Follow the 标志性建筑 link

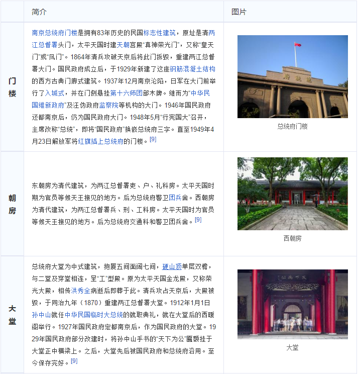(159, 33)
